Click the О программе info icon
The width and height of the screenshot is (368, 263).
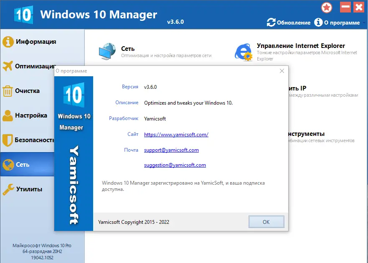318,22
